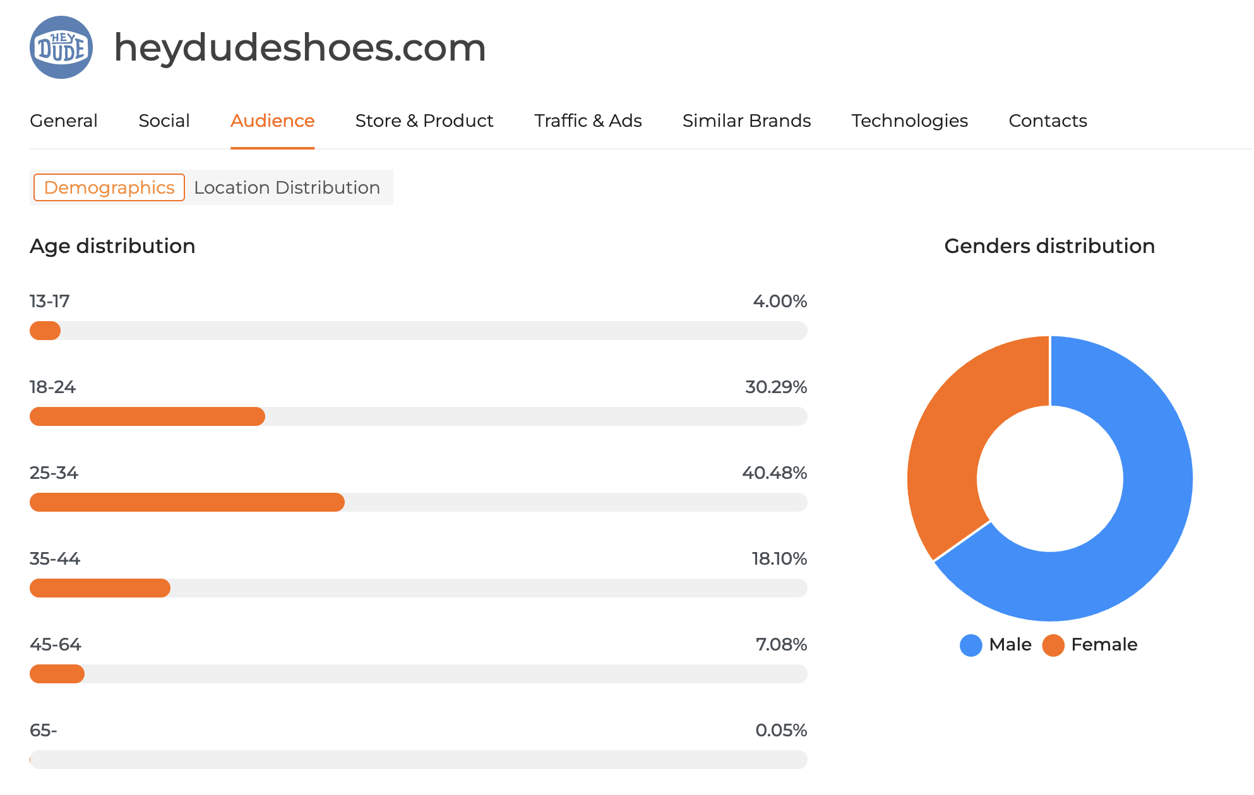This screenshot has height=795, width=1254.
Task: Switch to the Social tab
Action: [164, 121]
